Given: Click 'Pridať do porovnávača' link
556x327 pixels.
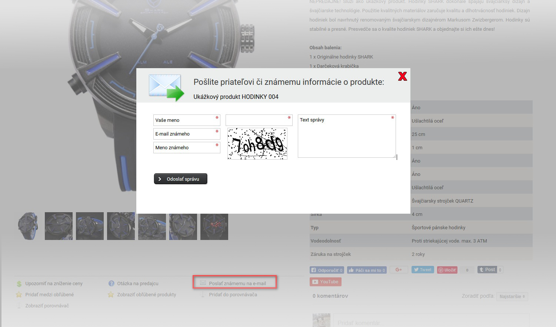Looking at the screenshot, I should (233, 295).
